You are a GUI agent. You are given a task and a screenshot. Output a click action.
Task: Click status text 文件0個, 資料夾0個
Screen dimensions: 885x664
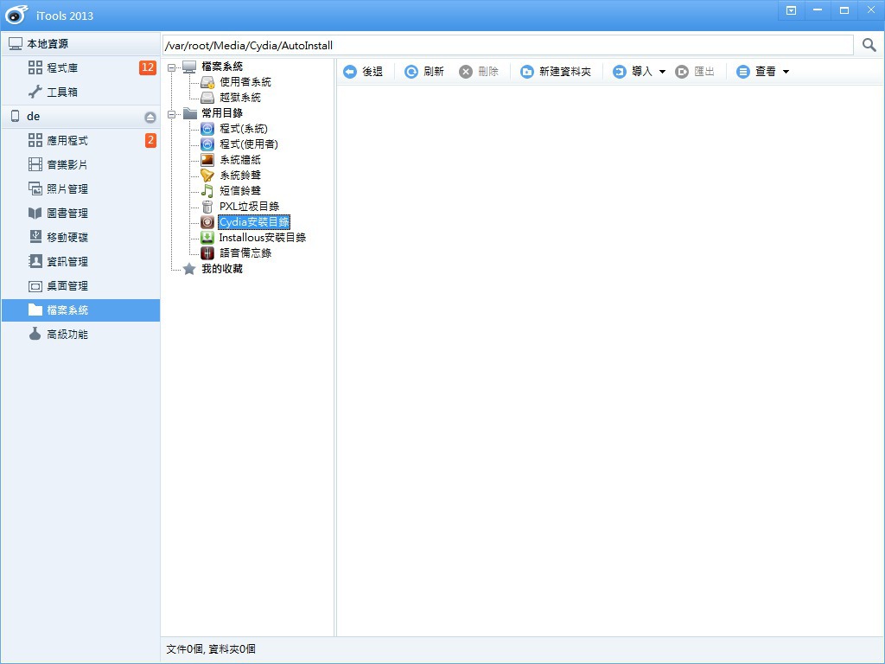click(x=211, y=649)
